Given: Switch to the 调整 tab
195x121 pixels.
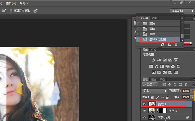Looking at the screenshot, I should pyautogui.click(x=145, y=50).
